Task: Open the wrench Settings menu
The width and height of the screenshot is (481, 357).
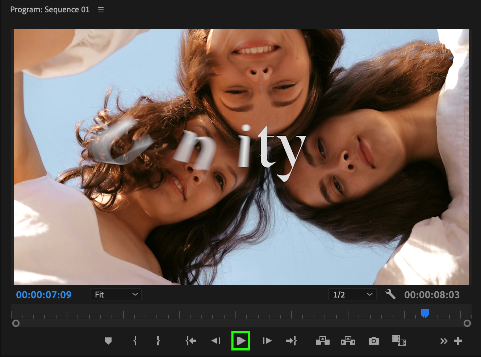Action: point(390,294)
